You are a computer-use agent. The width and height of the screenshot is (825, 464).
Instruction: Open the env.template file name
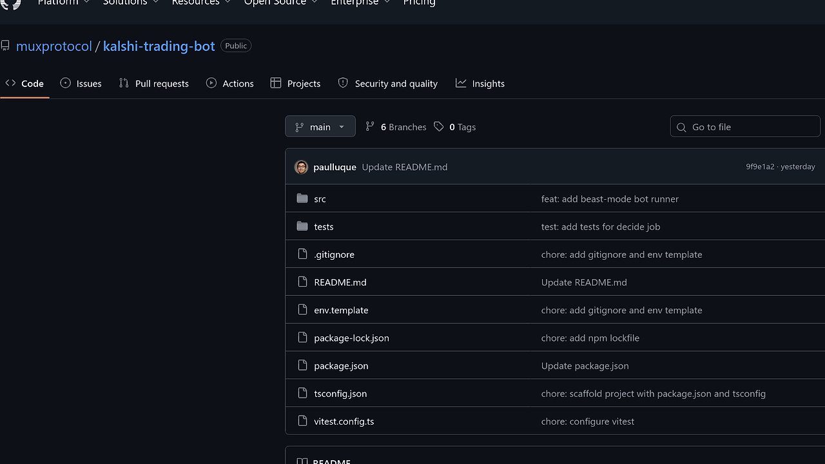(x=341, y=310)
